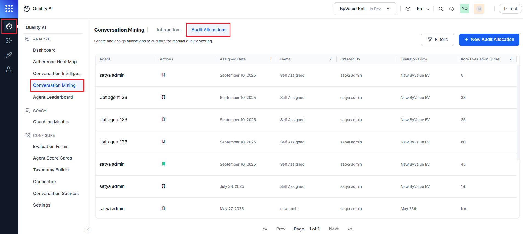Open the En language dropdown
523x234 pixels.
(x=423, y=9)
